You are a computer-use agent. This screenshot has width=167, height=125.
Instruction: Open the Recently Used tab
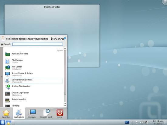pyautogui.click(x=46, y=113)
